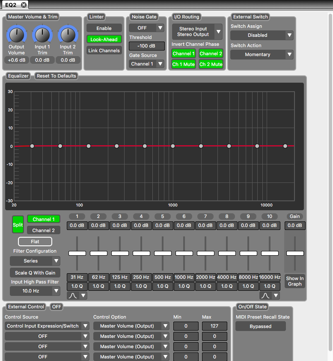Open the Filter Configuration Series dropdown

[35, 261]
